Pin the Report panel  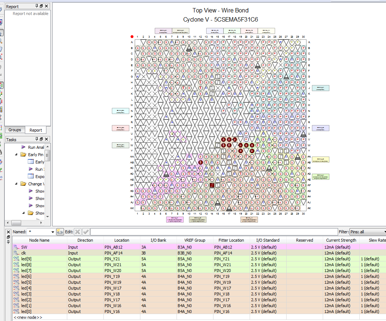[x=37, y=6]
